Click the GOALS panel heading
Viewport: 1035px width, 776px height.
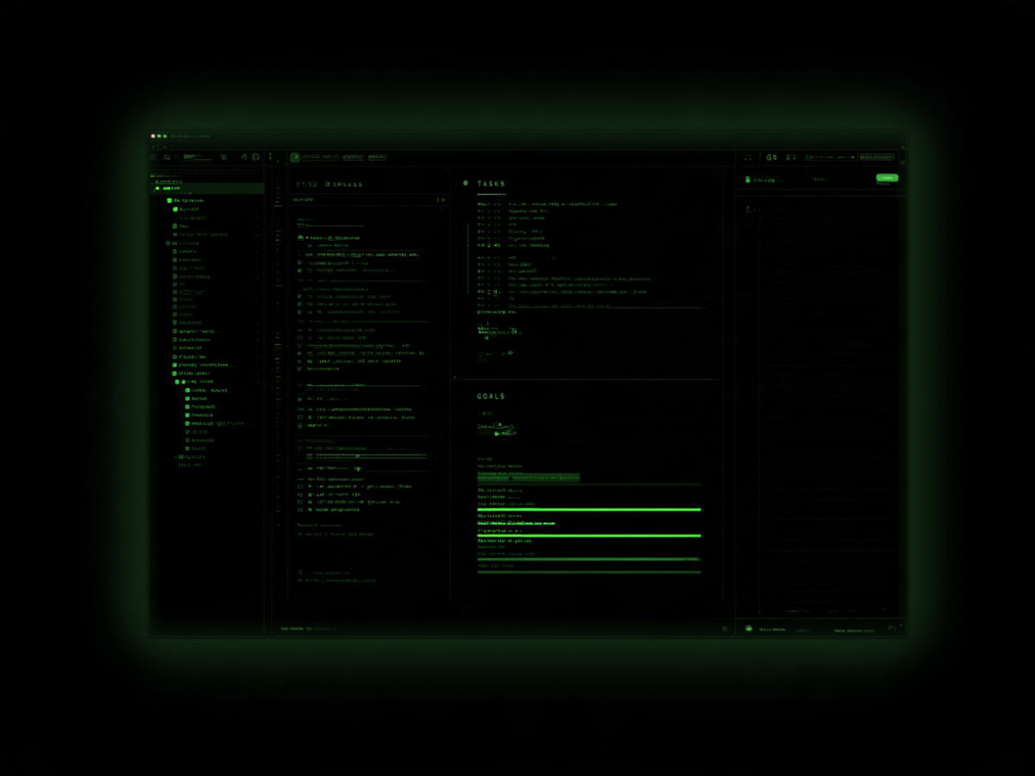click(491, 397)
